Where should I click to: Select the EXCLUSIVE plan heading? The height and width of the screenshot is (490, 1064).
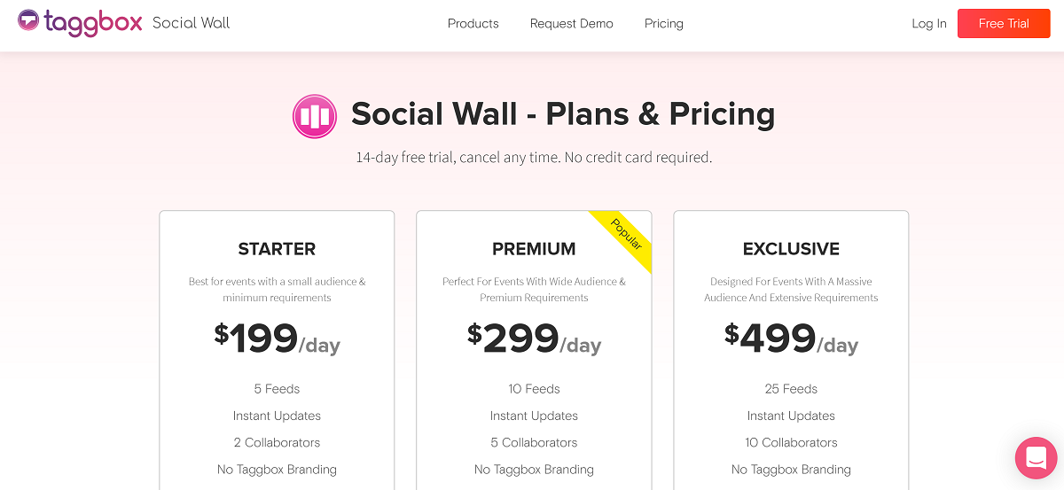pos(791,249)
